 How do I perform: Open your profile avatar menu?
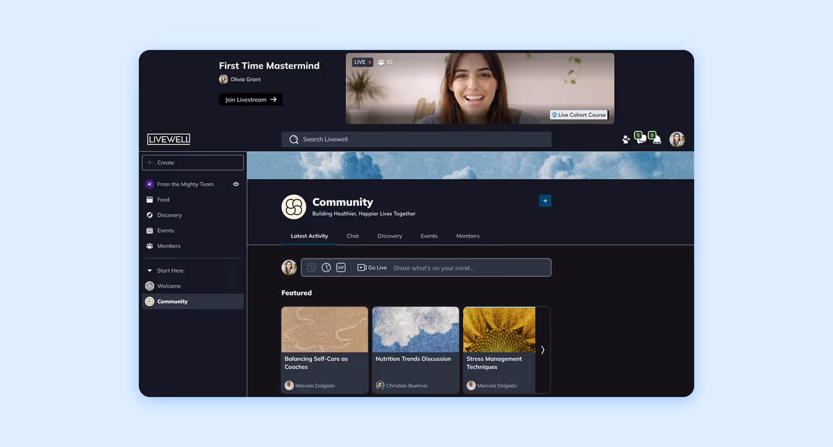pos(677,139)
